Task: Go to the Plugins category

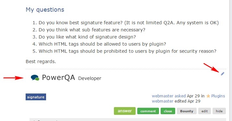Action: (218, 96)
